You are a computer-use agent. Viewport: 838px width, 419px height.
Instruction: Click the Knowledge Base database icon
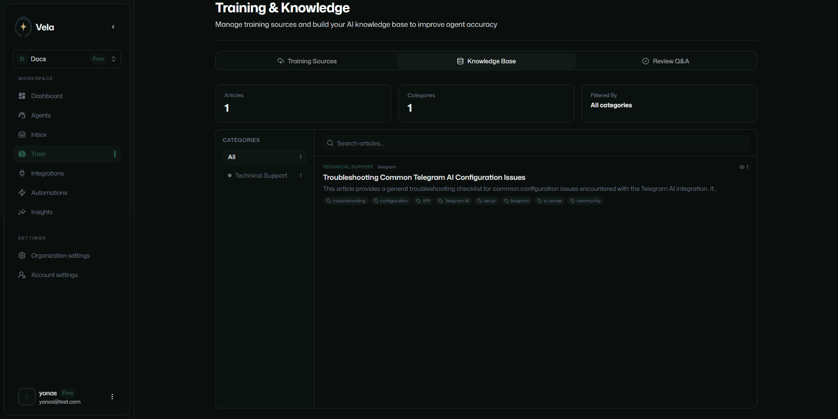460,61
